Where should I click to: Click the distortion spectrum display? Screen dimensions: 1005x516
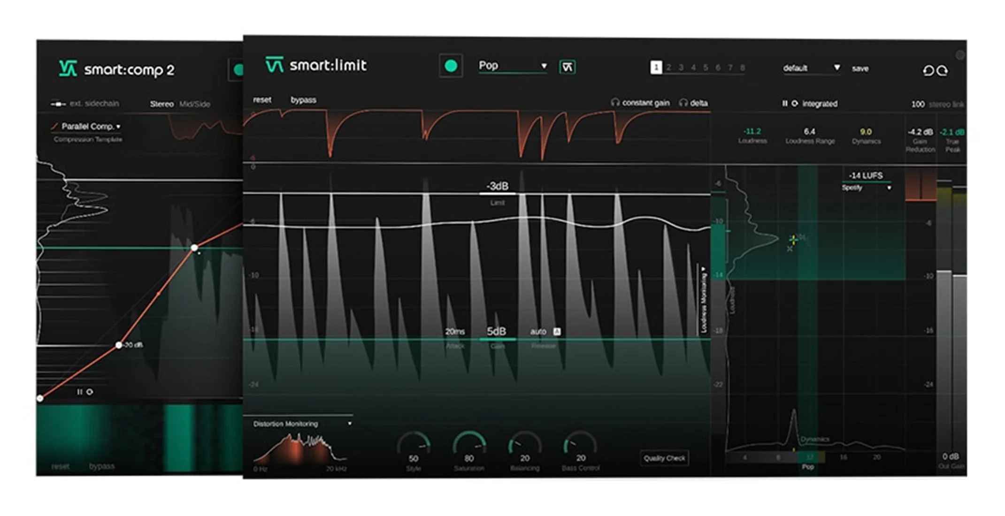click(299, 448)
